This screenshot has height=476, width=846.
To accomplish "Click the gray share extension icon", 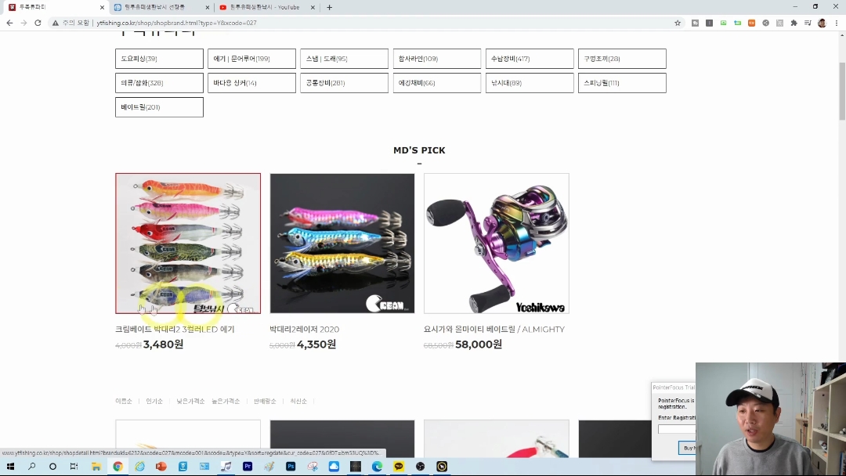I will click(x=765, y=23).
